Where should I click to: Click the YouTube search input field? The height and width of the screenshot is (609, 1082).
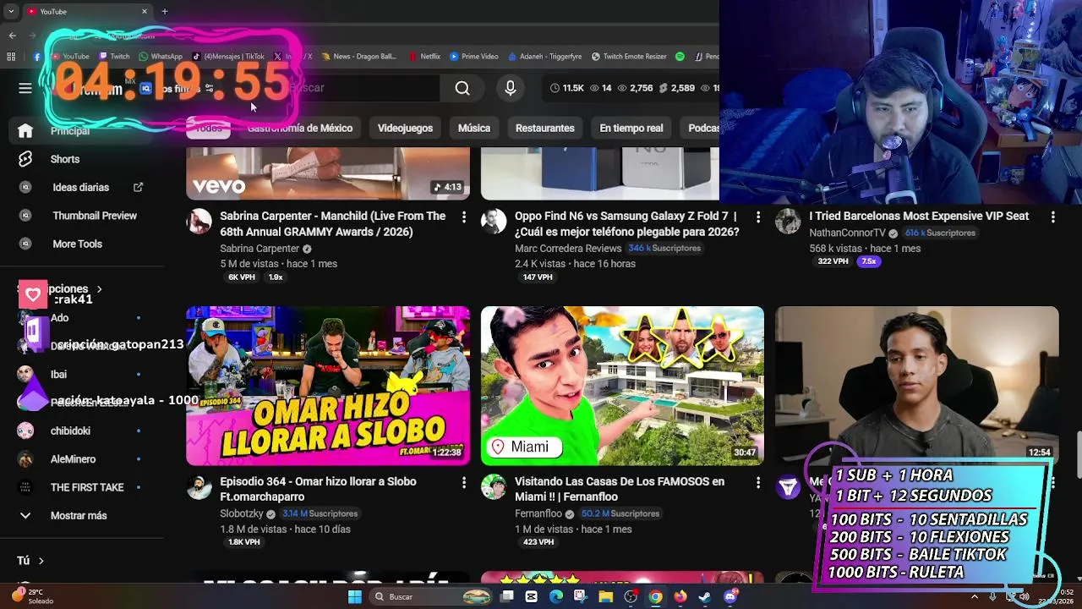pyautogui.click(x=362, y=88)
